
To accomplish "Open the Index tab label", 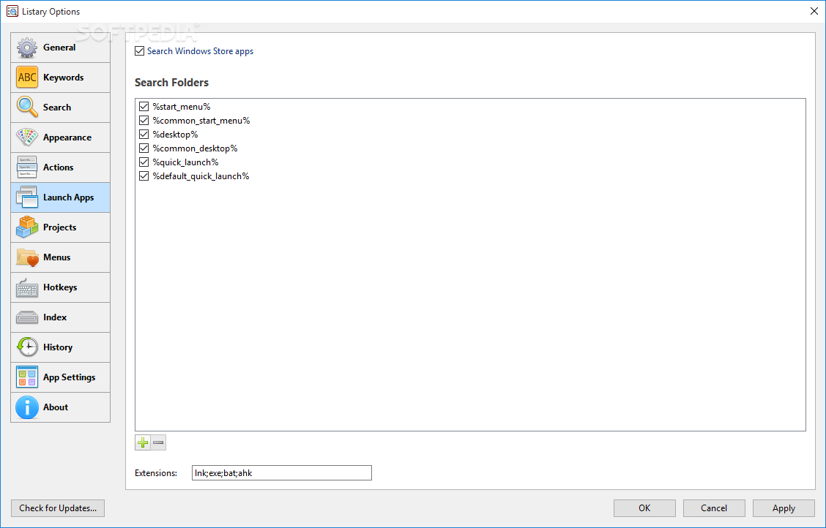I will coord(55,317).
